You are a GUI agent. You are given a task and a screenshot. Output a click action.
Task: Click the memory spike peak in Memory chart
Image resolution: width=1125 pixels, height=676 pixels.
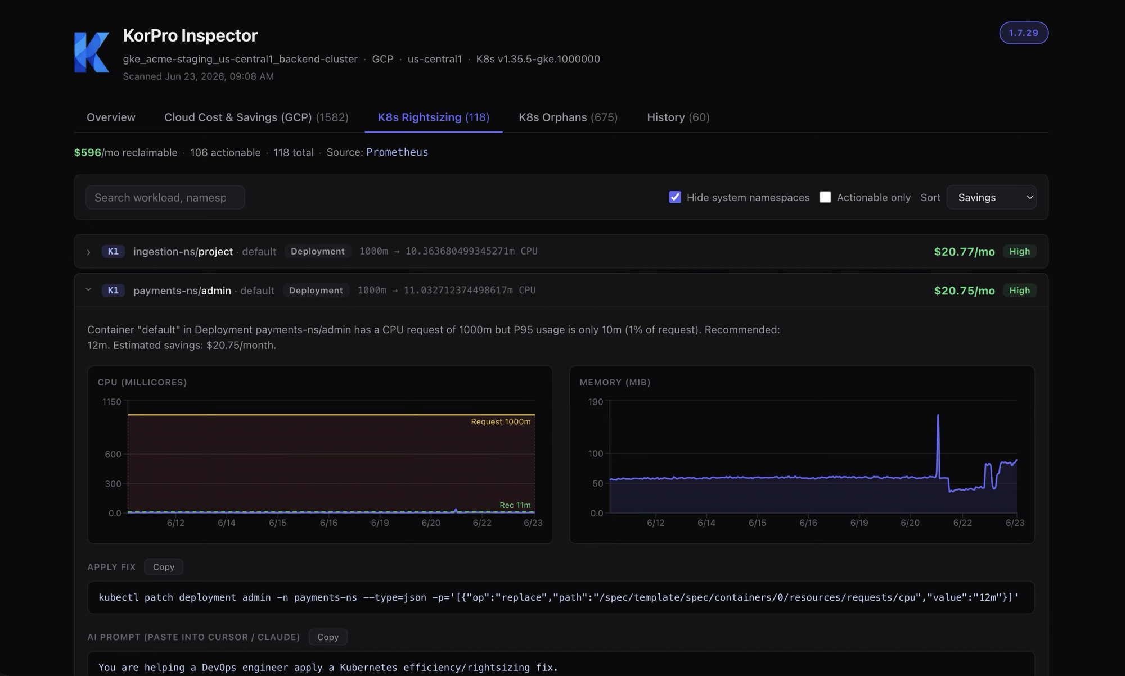click(x=938, y=416)
